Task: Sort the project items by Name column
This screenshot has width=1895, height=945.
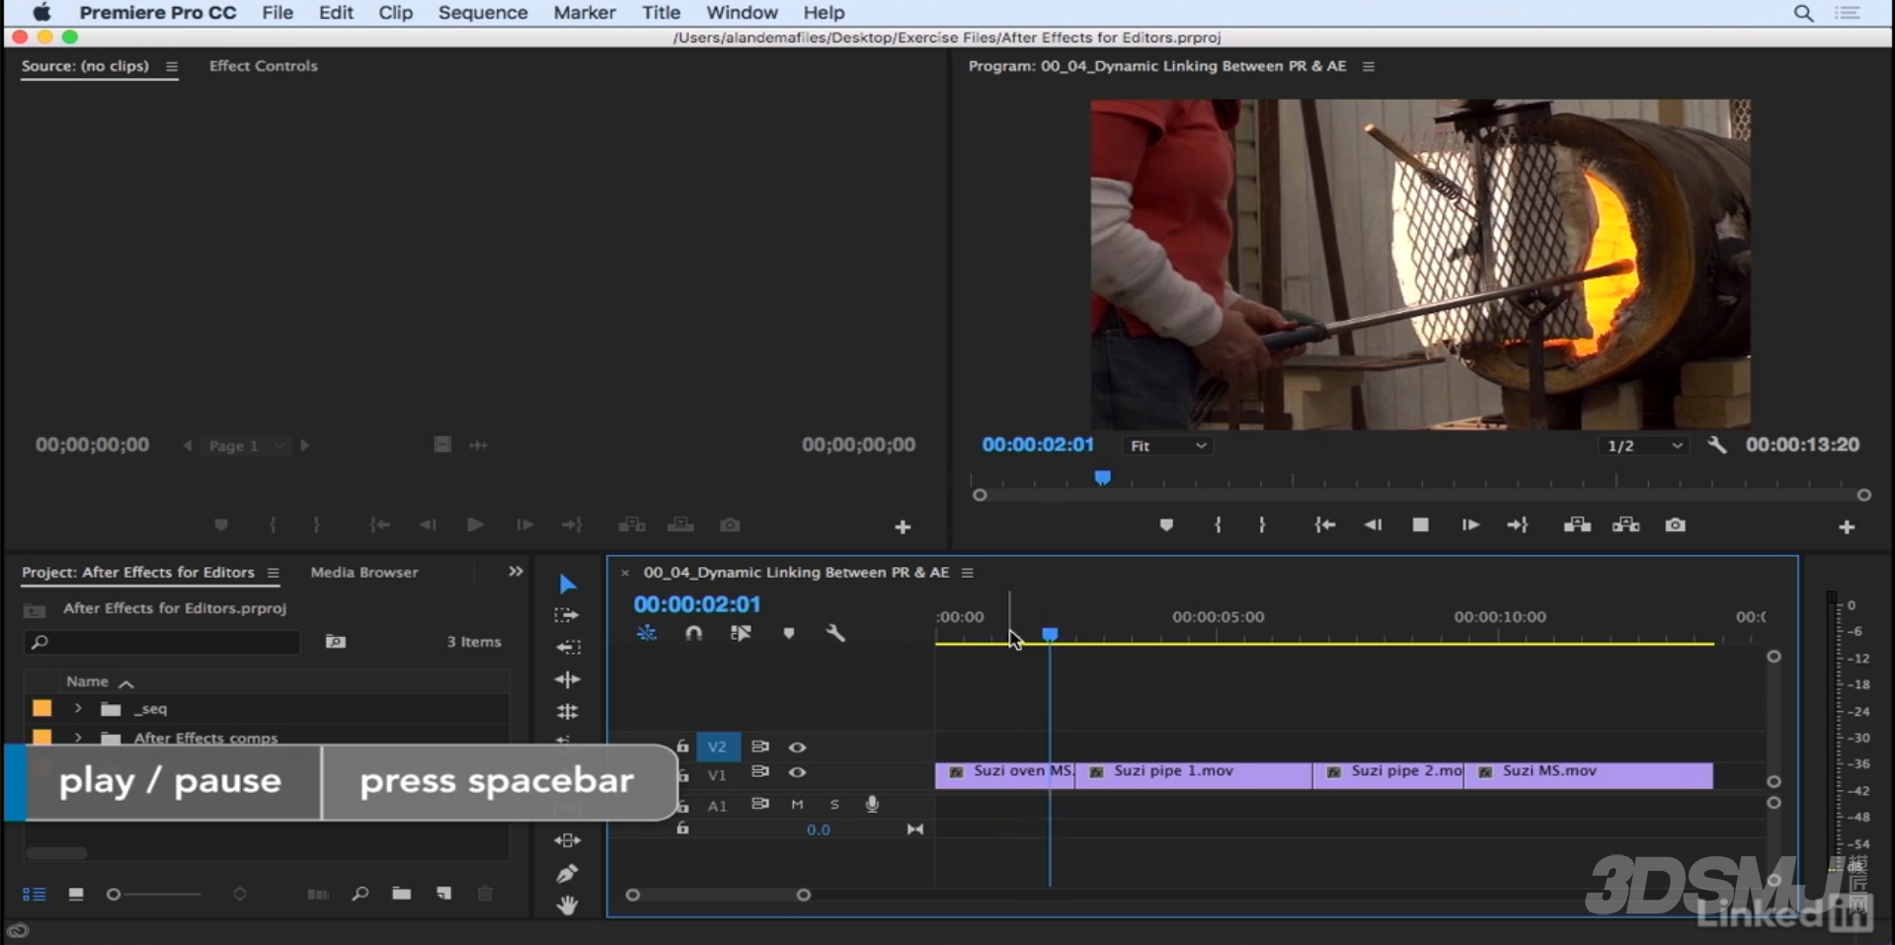Action: (x=87, y=681)
